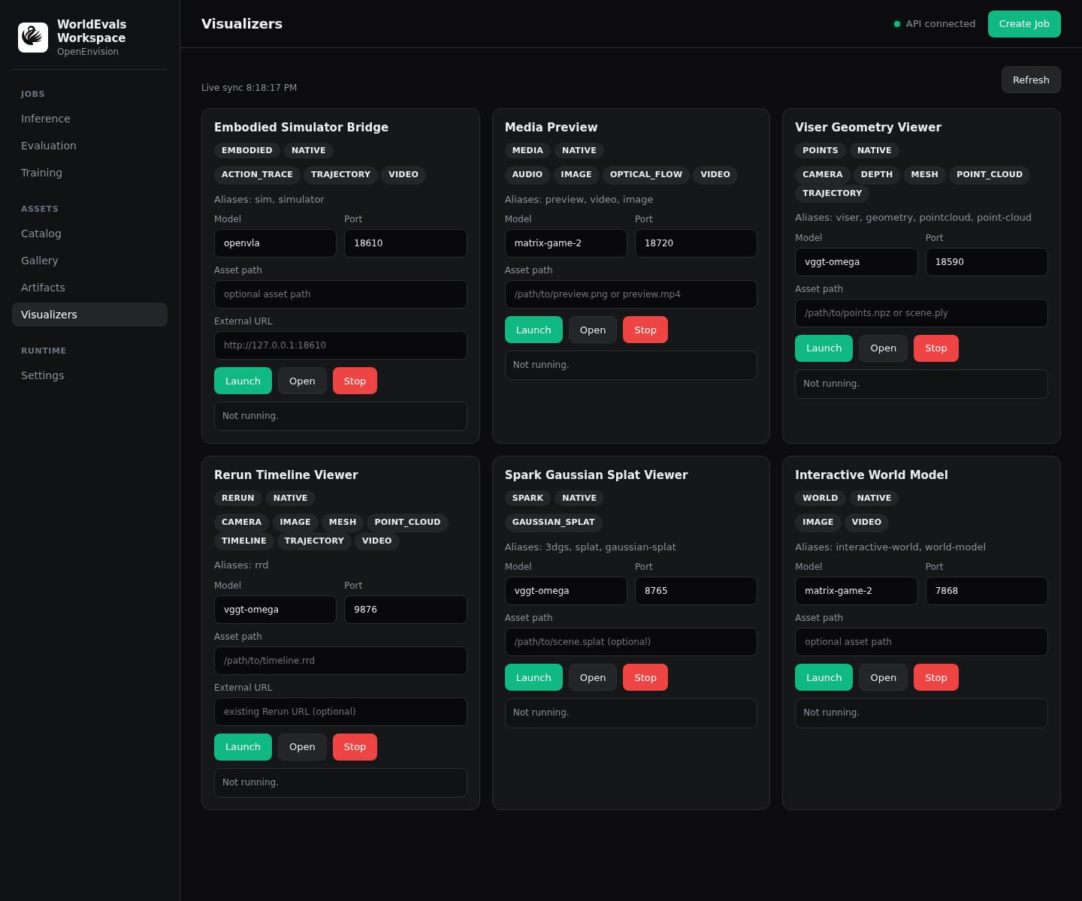
Task: Click the WORLD tag badge
Action: point(820,499)
